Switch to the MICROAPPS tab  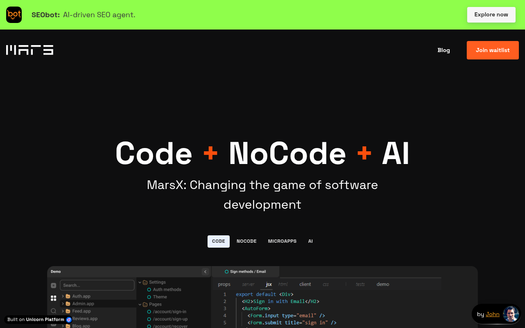pyautogui.click(x=282, y=241)
